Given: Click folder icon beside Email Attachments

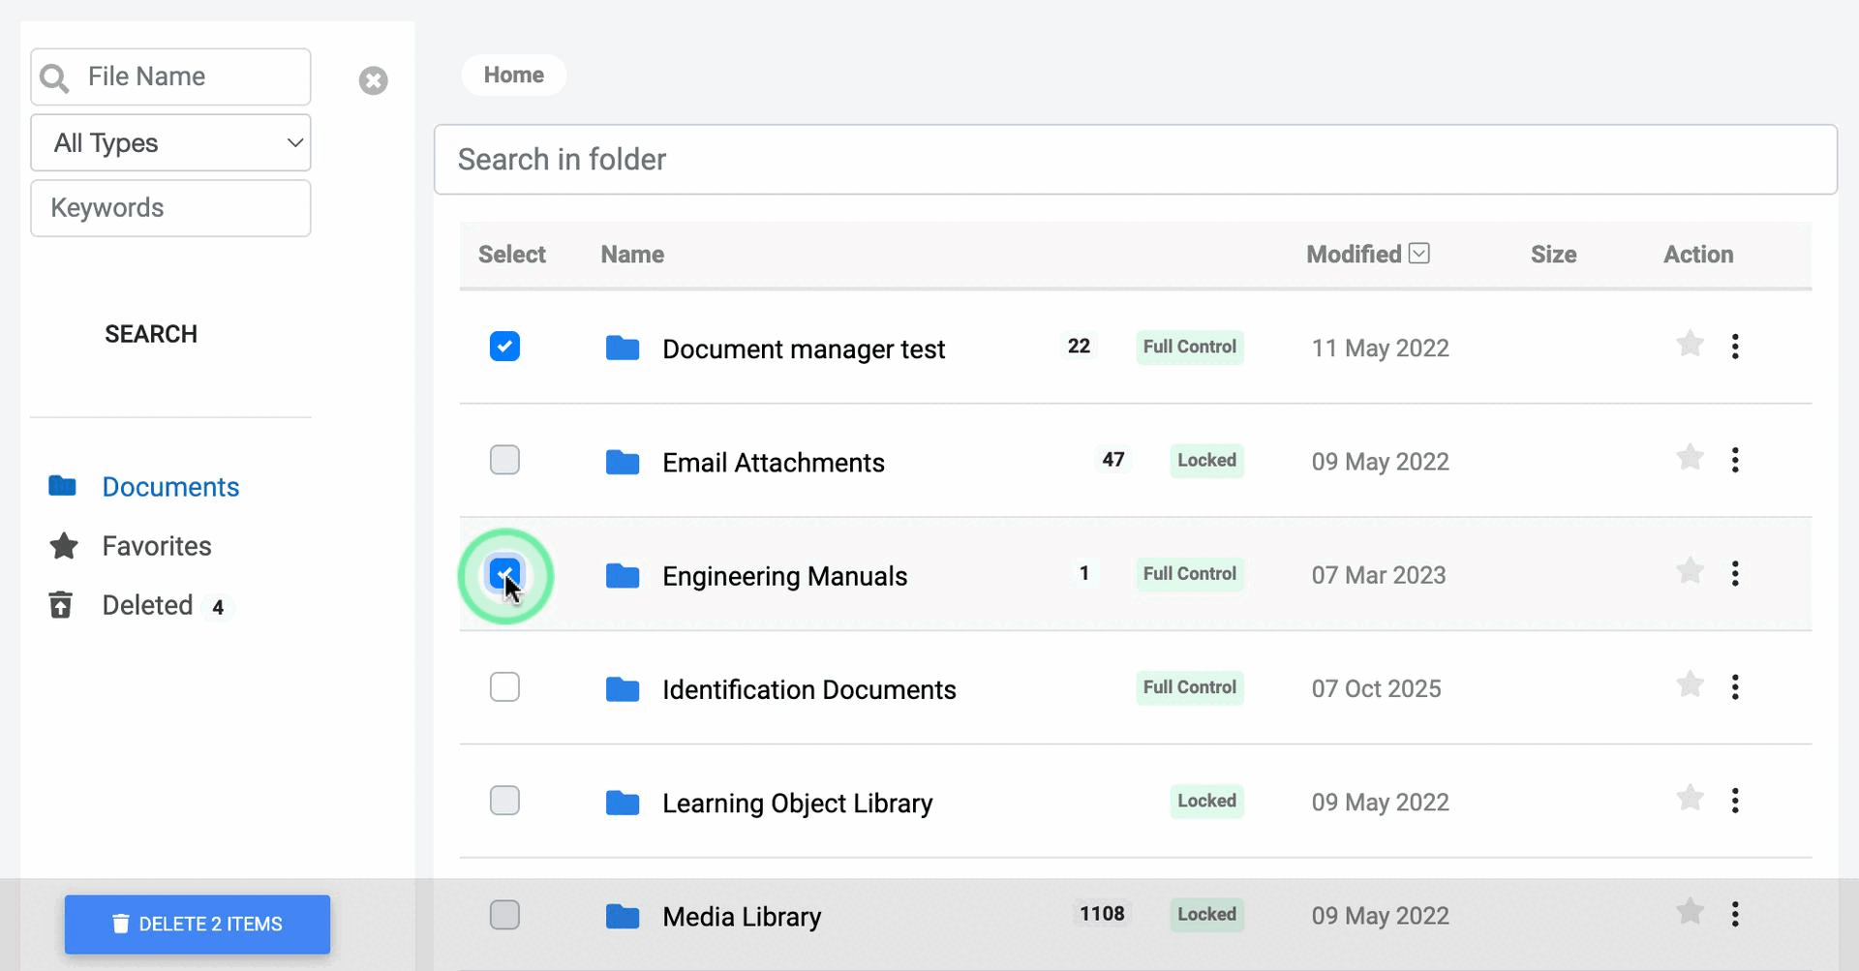Looking at the screenshot, I should [623, 462].
